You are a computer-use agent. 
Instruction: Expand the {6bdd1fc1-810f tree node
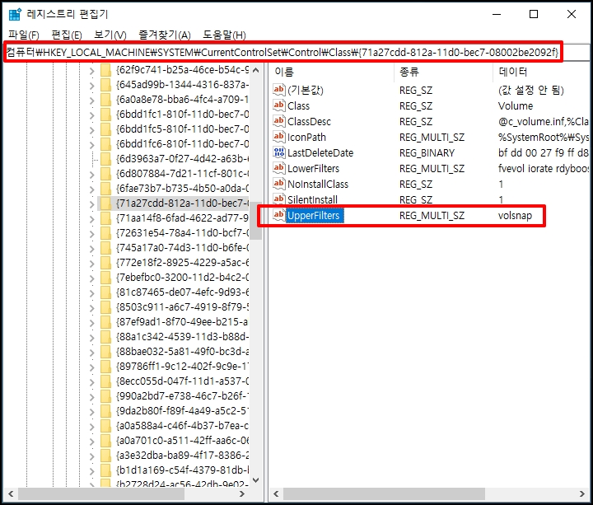pyautogui.click(x=92, y=115)
